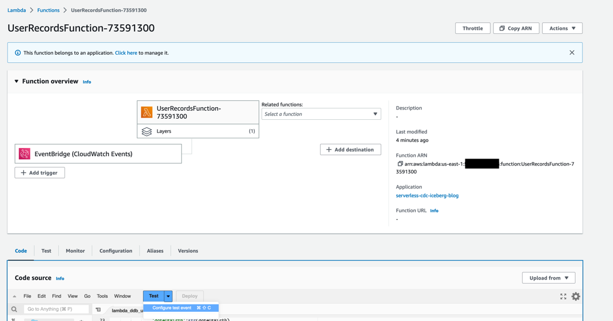Open code editor settings gear
The width and height of the screenshot is (613, 321).
tap(576, 296)
